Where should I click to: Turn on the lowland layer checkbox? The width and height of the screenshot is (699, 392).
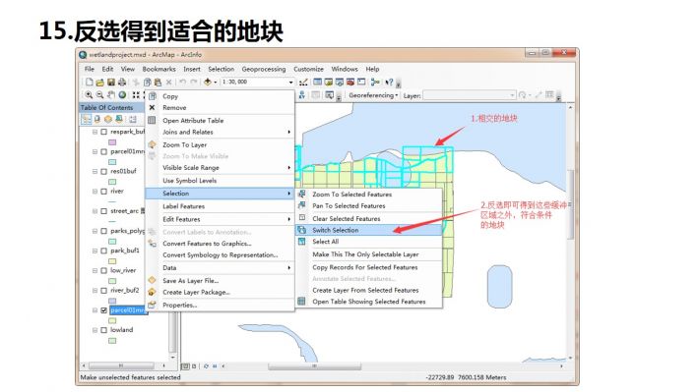click(x=104, y=330)
